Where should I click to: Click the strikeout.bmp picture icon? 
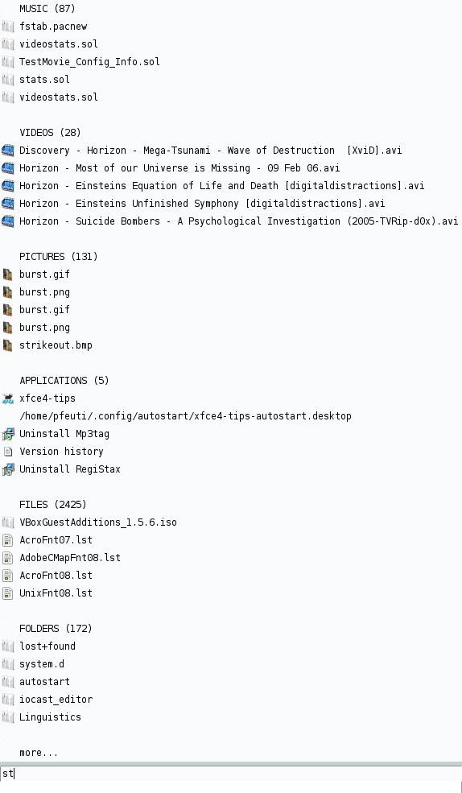coord(7,345)
